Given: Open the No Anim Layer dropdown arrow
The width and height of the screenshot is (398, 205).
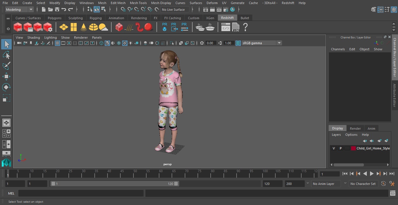Looking at the screenshot, I should [308, 184].
